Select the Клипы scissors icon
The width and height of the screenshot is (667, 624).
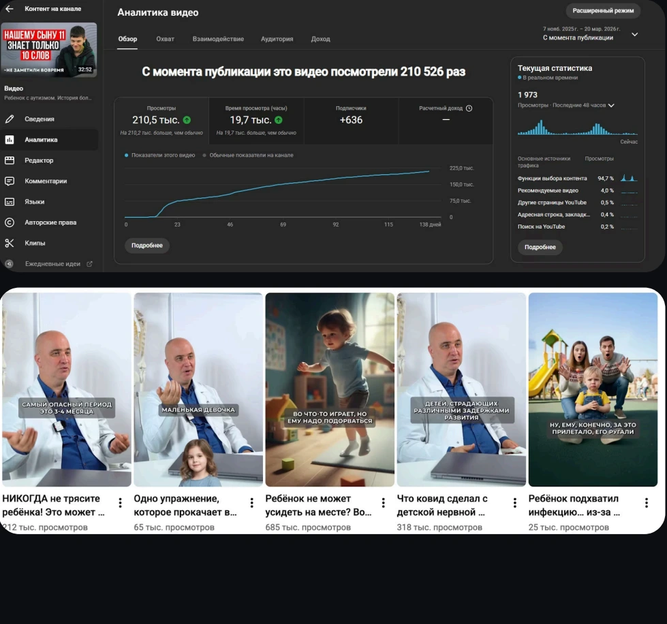[x=10, y=243]
